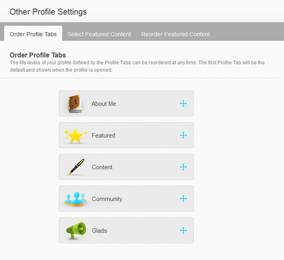Click the Community blue people icon
Viewport: 284px width, 260px height.
click(x=76, y=199)
